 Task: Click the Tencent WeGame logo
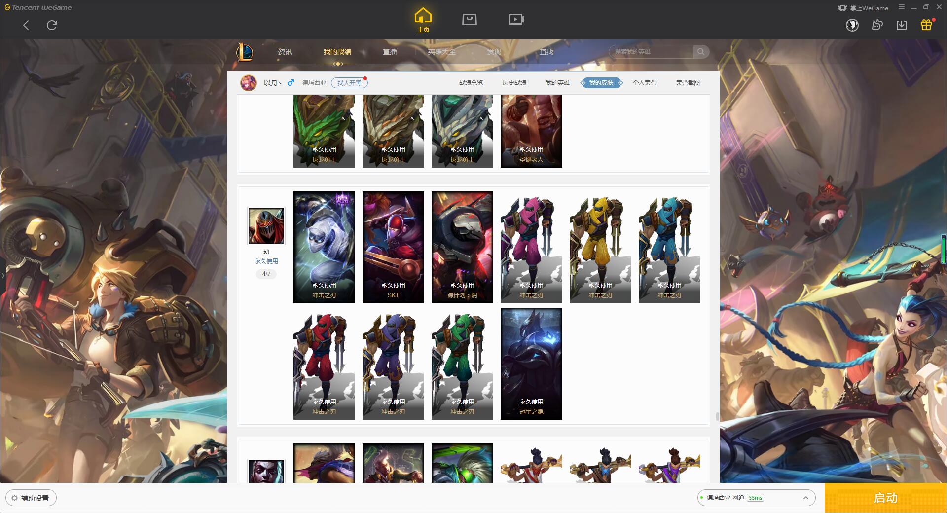[x=38, y=7]
